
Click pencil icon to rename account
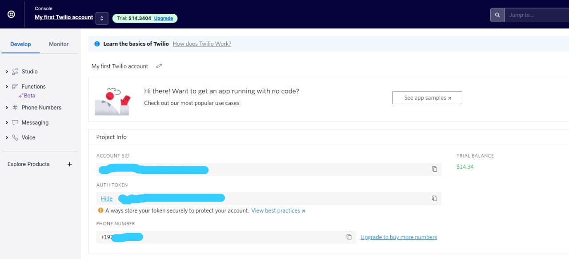pos(159,66)
